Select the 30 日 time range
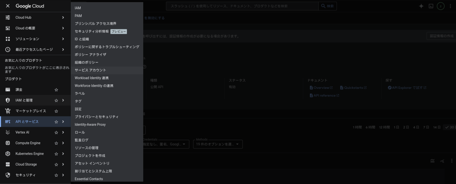 450,127
